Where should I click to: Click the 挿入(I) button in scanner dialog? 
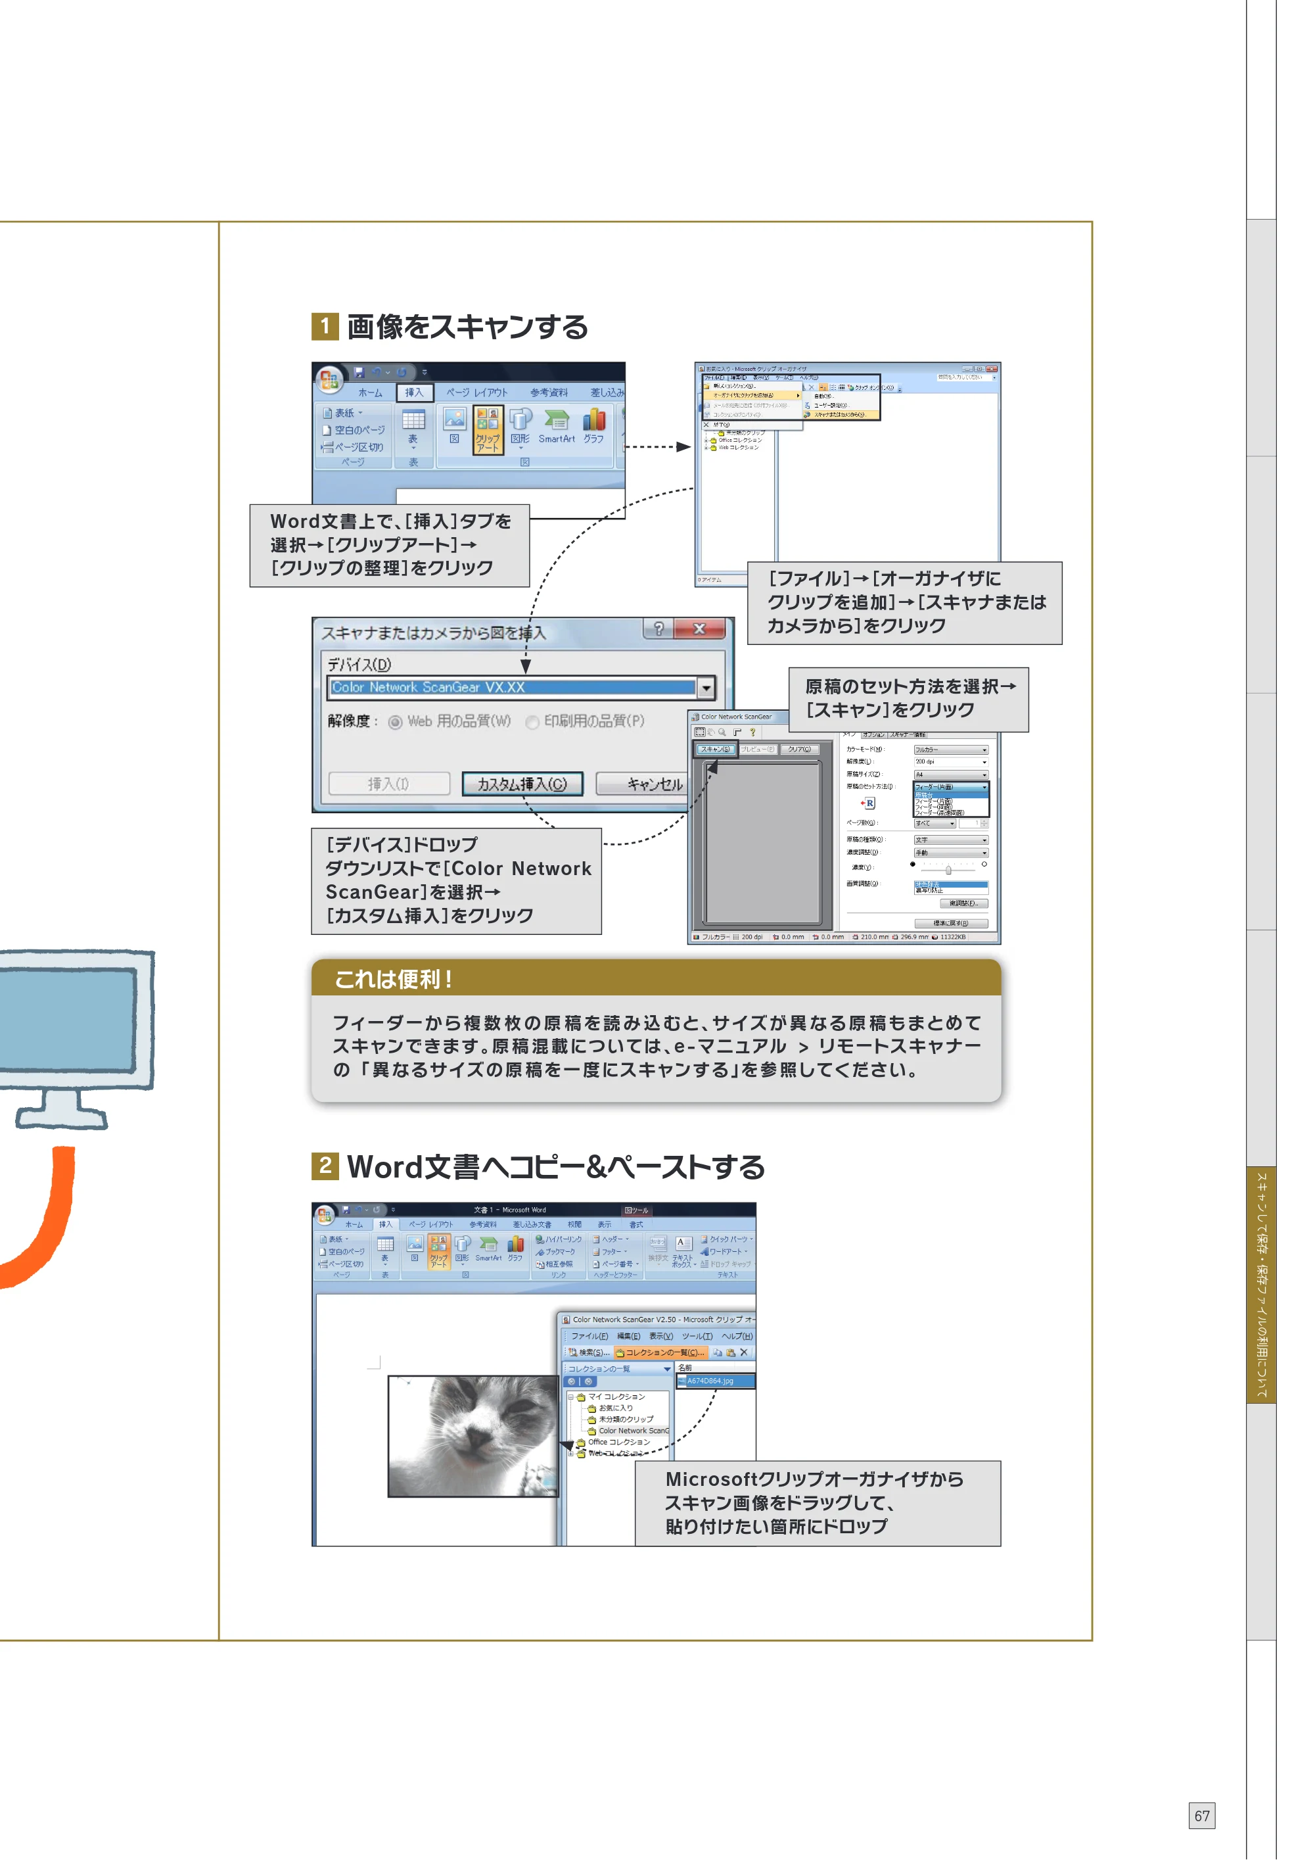coord(388,783)
